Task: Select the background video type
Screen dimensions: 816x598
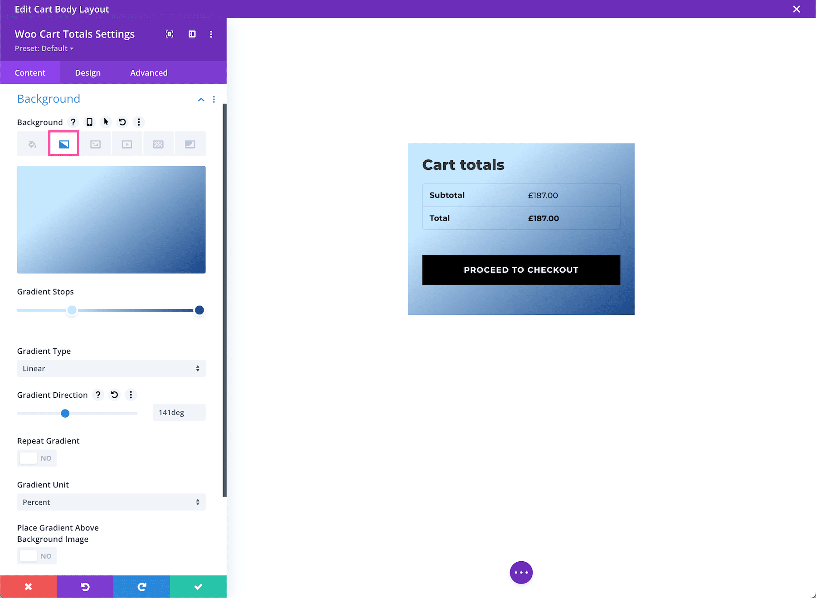Action: point(127,144)
